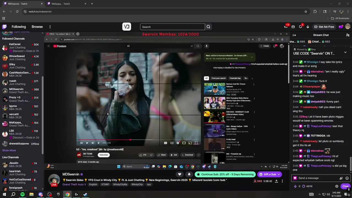Screen dimensions: 352x198
Task: Click the search magnifier button
Action: pyautogui.click(x=208, y=27)
